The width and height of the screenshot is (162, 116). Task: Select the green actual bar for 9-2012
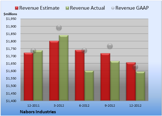point(115,81)
